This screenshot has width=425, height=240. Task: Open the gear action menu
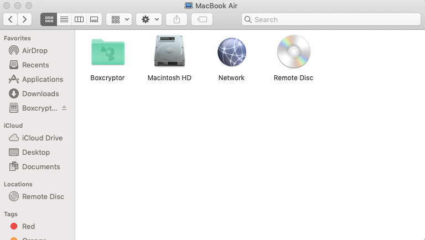pos(149,19)
